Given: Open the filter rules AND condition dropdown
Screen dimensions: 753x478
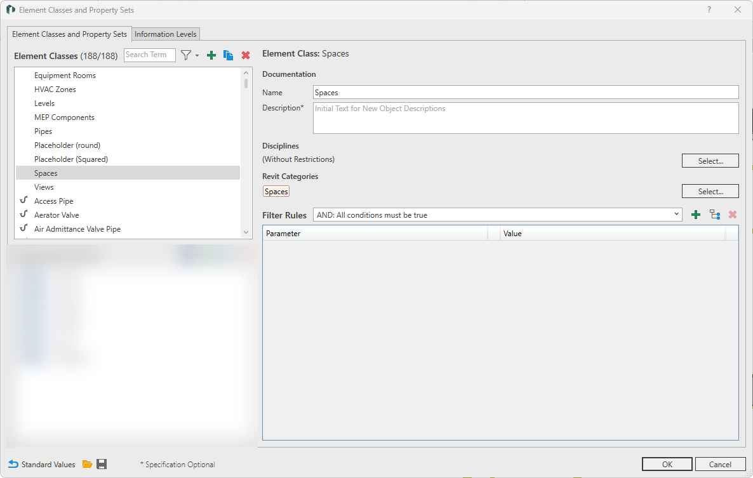Looking at the screenshot, I should tap(497, 215).
